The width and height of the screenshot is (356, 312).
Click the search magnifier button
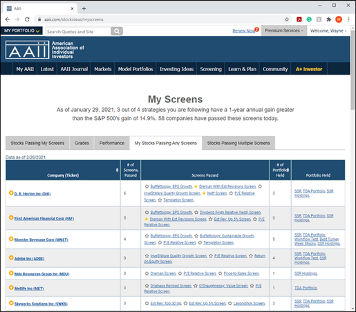tap(117, 31)
